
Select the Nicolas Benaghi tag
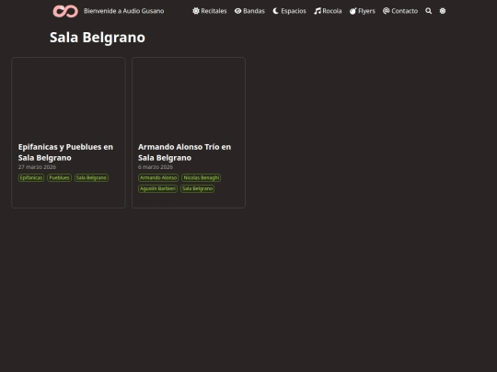pos(202,178)
